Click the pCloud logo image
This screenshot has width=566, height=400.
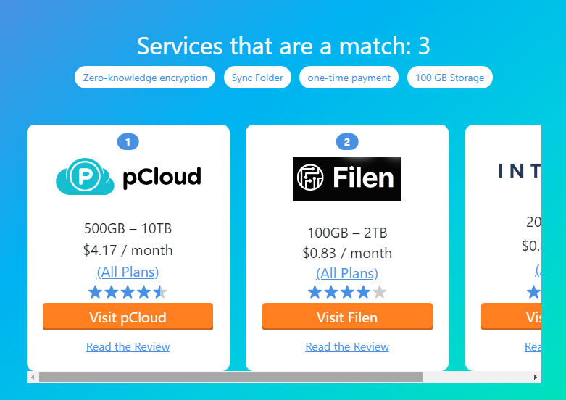tap(128, 177)
